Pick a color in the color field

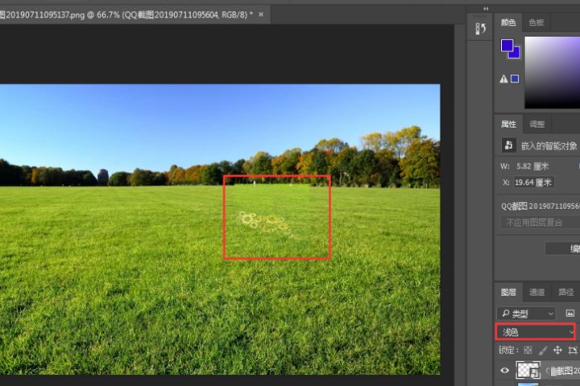(553, 72)
